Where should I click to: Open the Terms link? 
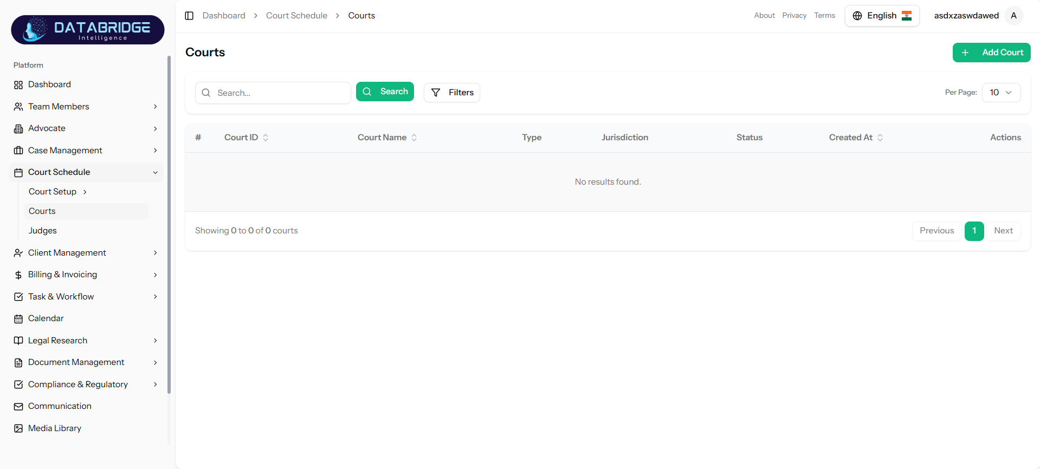tap(824, 16)
